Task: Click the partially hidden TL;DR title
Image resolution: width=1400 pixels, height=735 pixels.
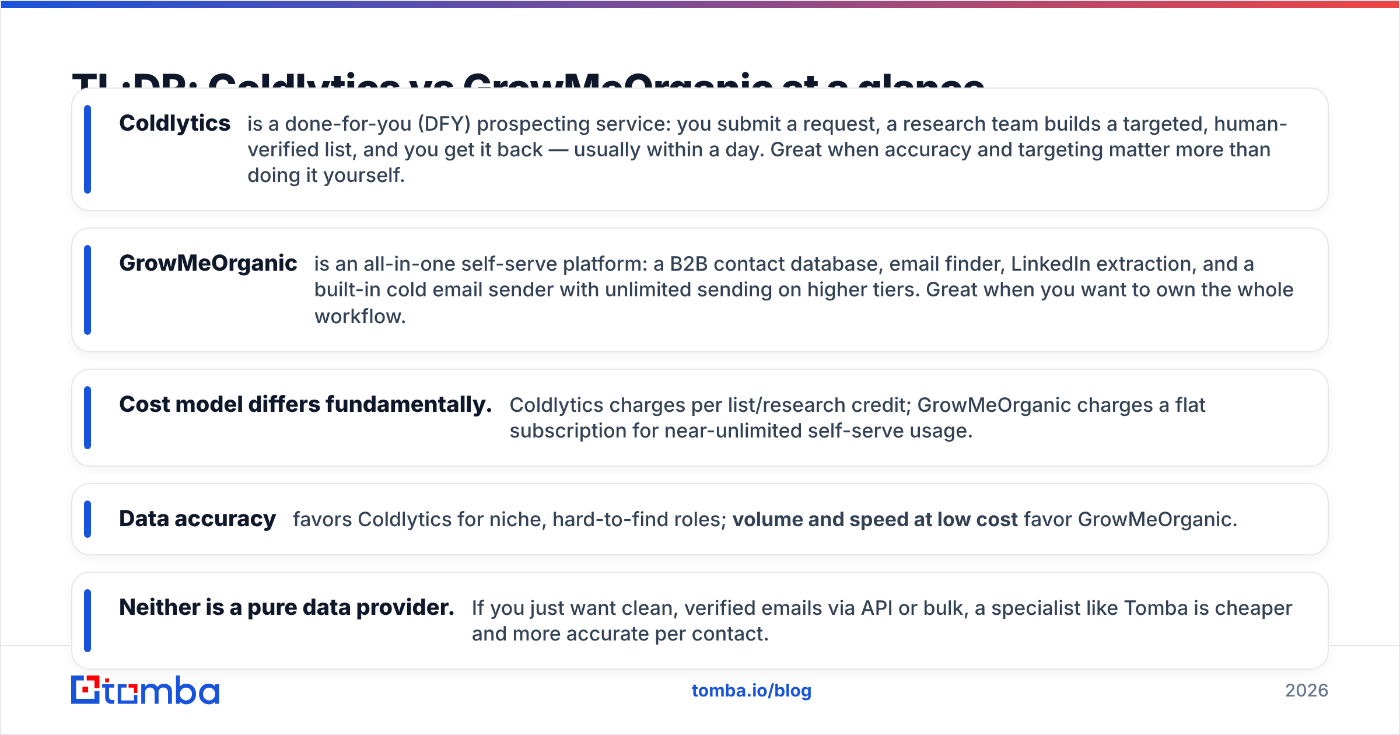Action: coord(528,79)
